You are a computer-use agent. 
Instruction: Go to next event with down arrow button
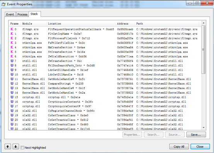[x=16, y=146]
